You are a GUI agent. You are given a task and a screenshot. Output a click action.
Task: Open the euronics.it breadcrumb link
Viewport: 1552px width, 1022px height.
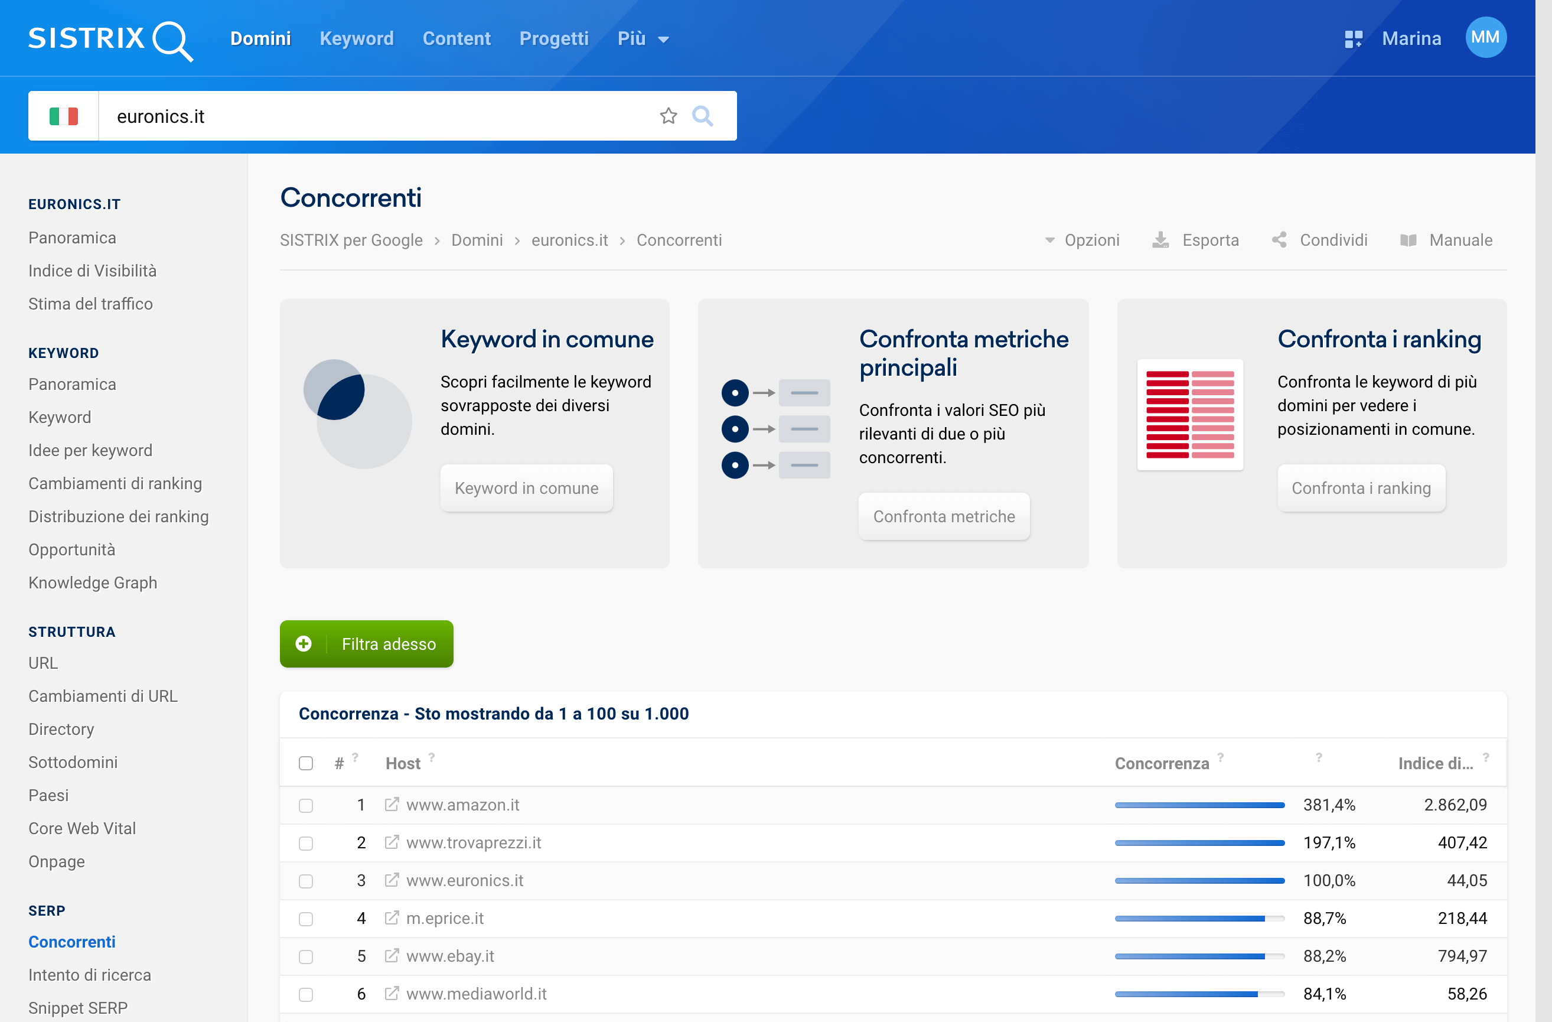[569, 240]
